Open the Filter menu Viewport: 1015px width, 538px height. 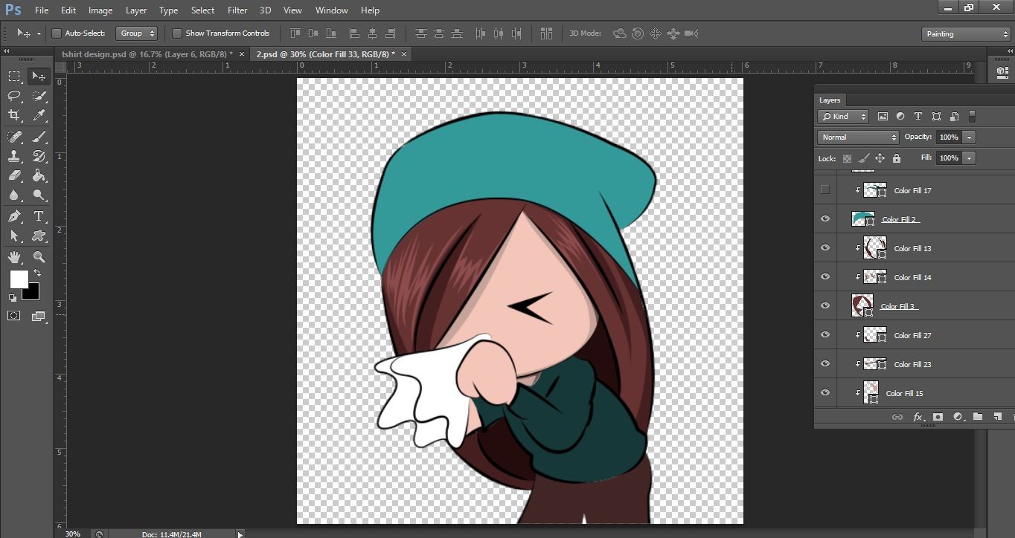[x=237, y=10]
